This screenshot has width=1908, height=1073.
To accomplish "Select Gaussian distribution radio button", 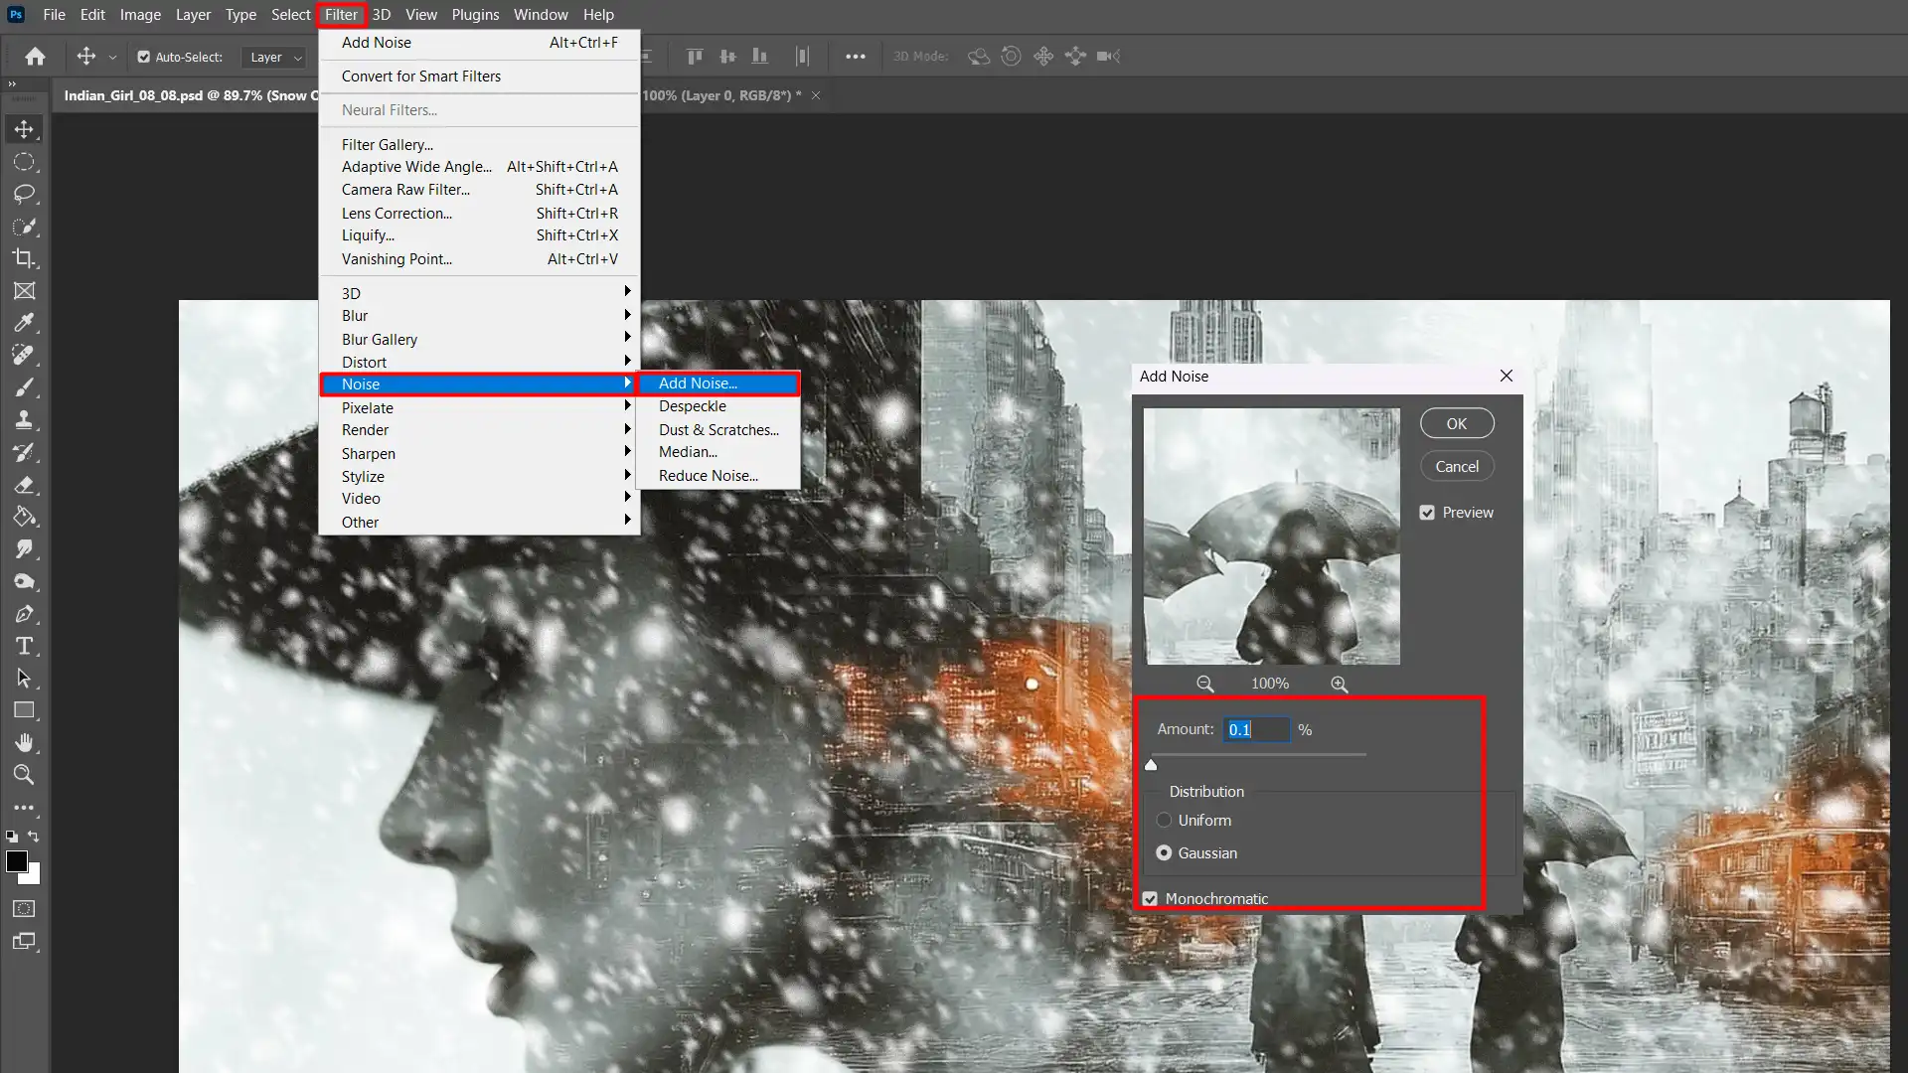I will point(1164,852).
